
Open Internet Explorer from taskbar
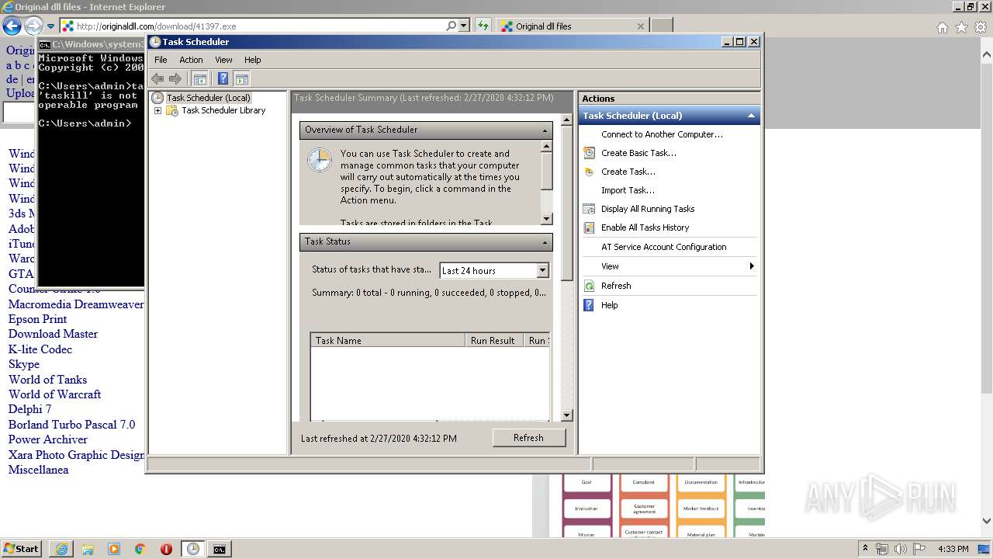[61, 549]
